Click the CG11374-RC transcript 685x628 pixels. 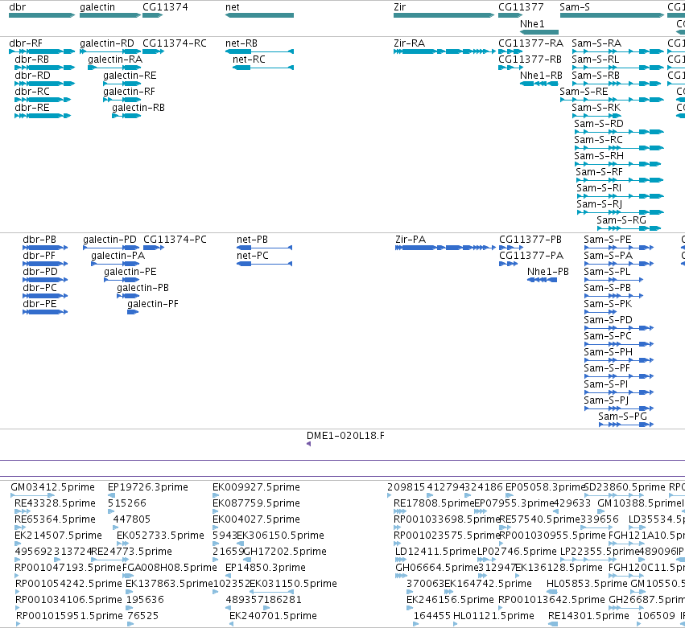pyautogui.click(x=153, y=51)
